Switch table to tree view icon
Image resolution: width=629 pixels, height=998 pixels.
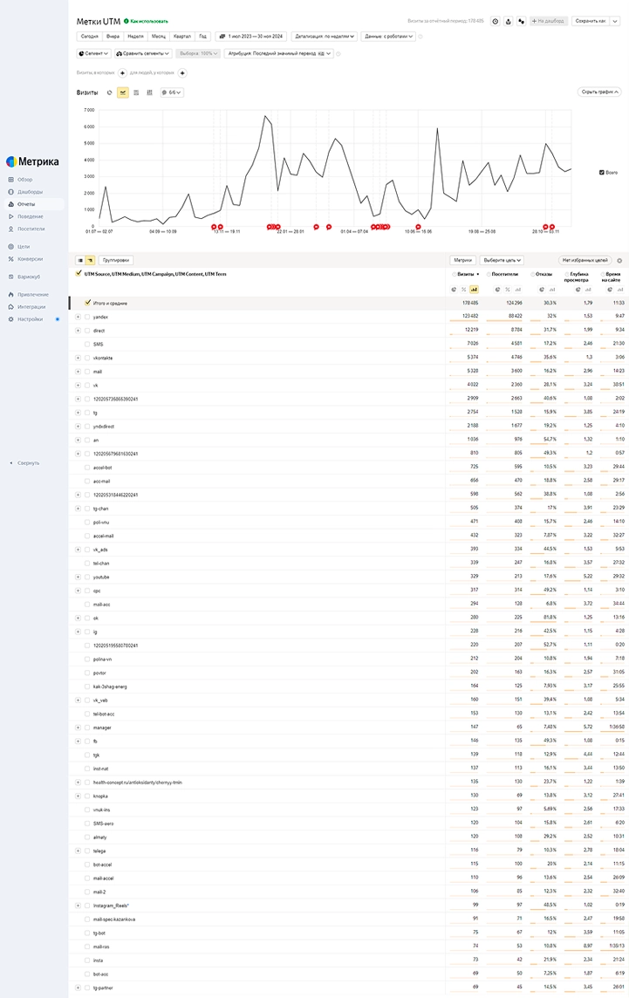tap(91, 260)
